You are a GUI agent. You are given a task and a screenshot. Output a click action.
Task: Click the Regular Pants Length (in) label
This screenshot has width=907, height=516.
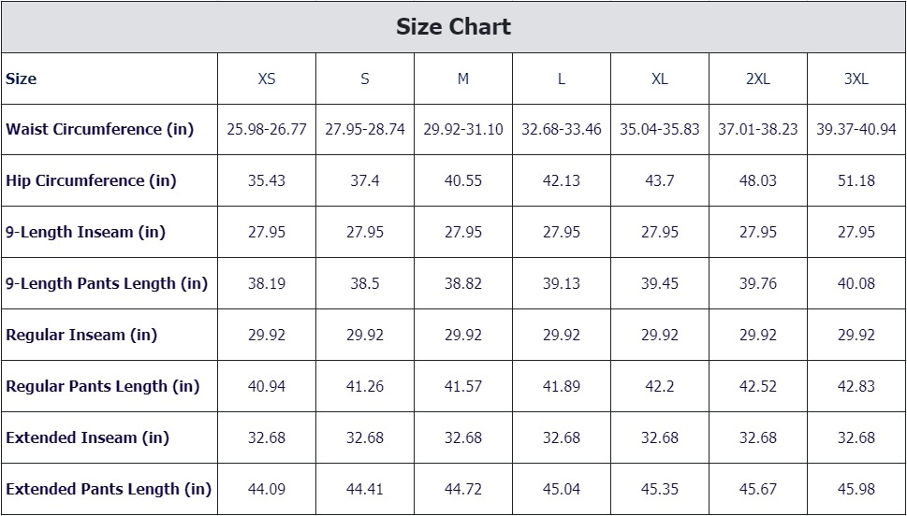[x=103, y=387]
